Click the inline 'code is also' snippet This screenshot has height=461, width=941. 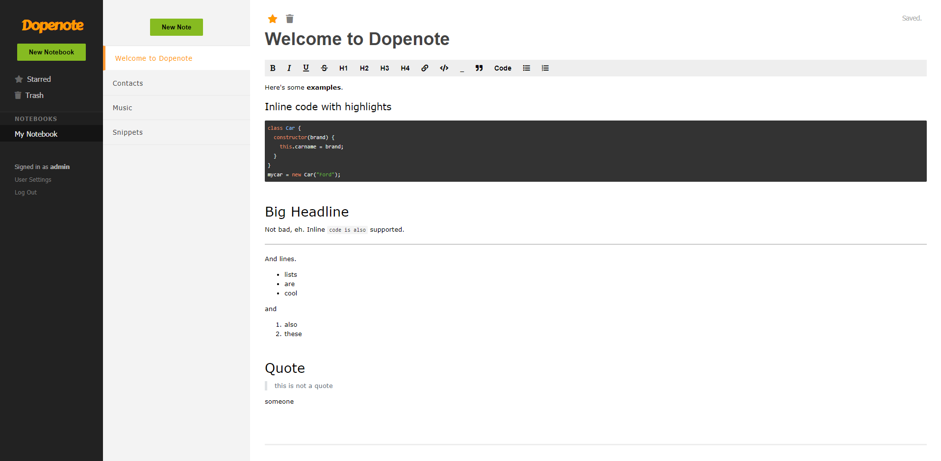tap(347, 230)
